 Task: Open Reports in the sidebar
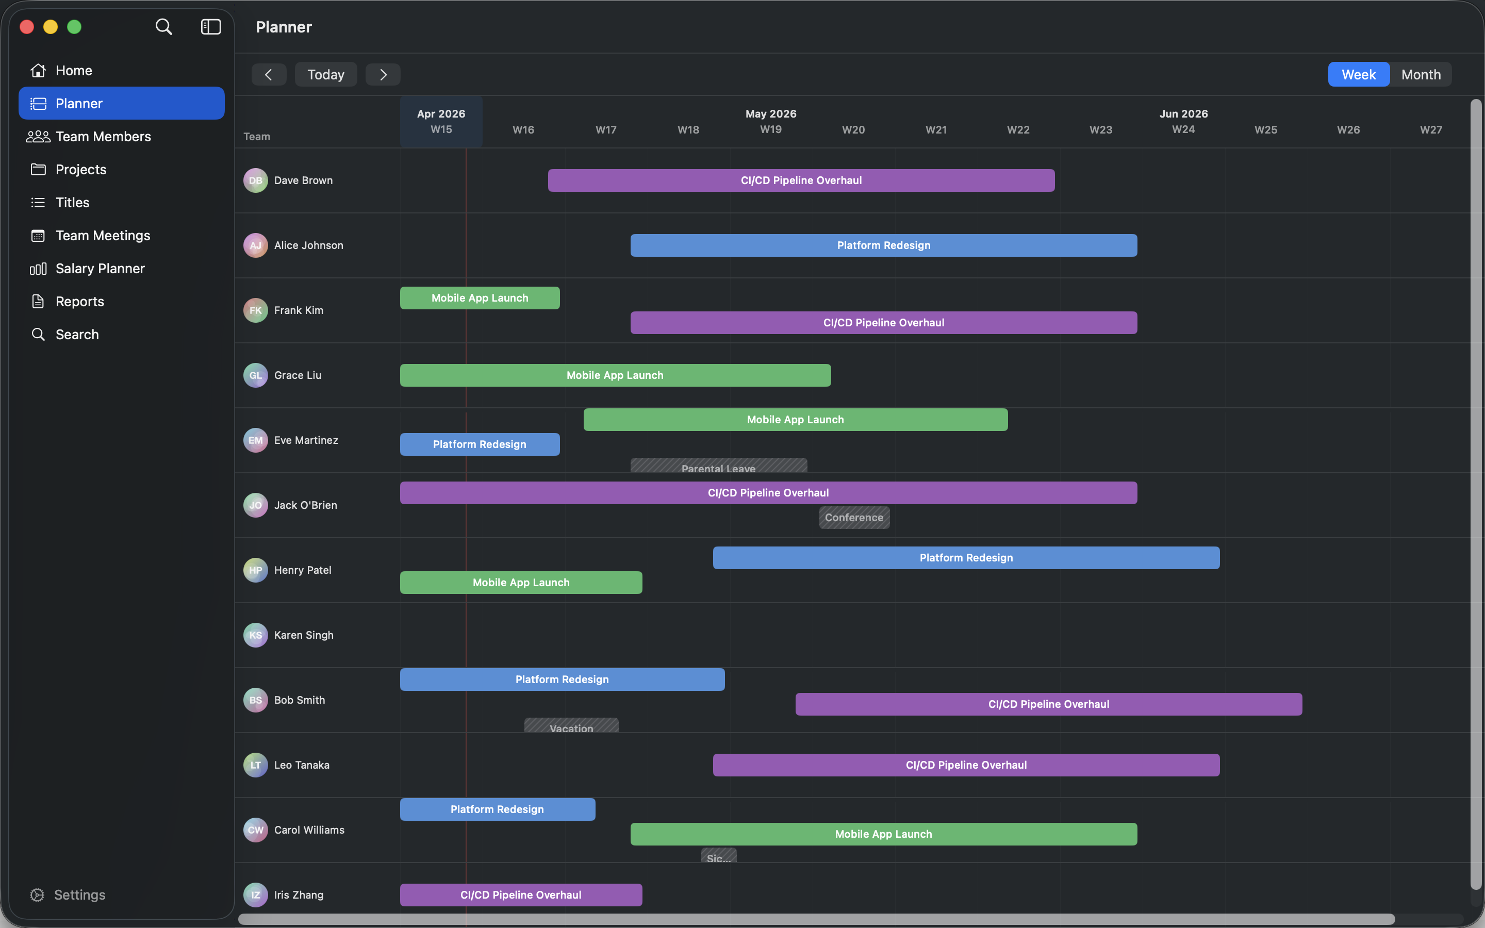pyautogui.click(x=122, y=302)
